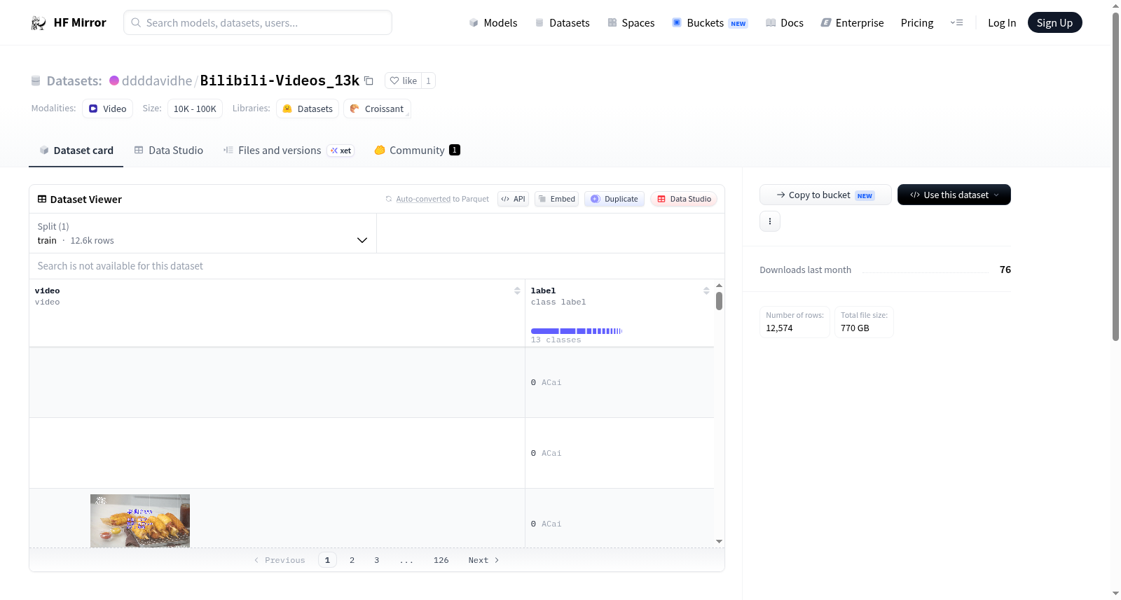Click the Next page link
This screenshot has height=600, width=1121.
[x=483, y=560]
